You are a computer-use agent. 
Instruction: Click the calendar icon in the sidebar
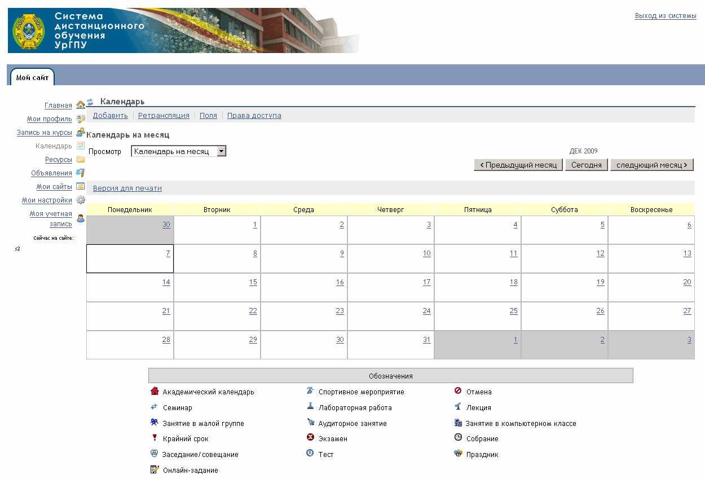tap(81, 146)
